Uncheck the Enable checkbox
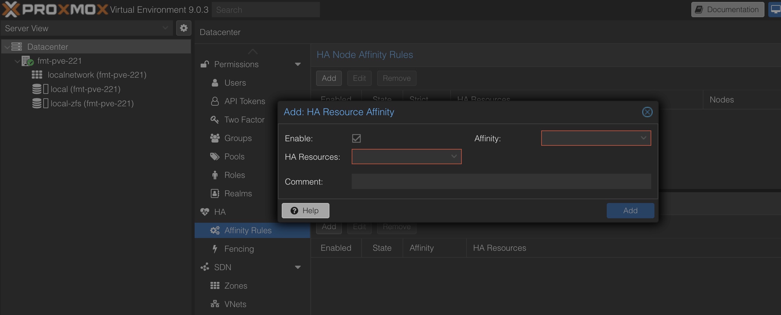781x315 pixels. coord(356,138)
